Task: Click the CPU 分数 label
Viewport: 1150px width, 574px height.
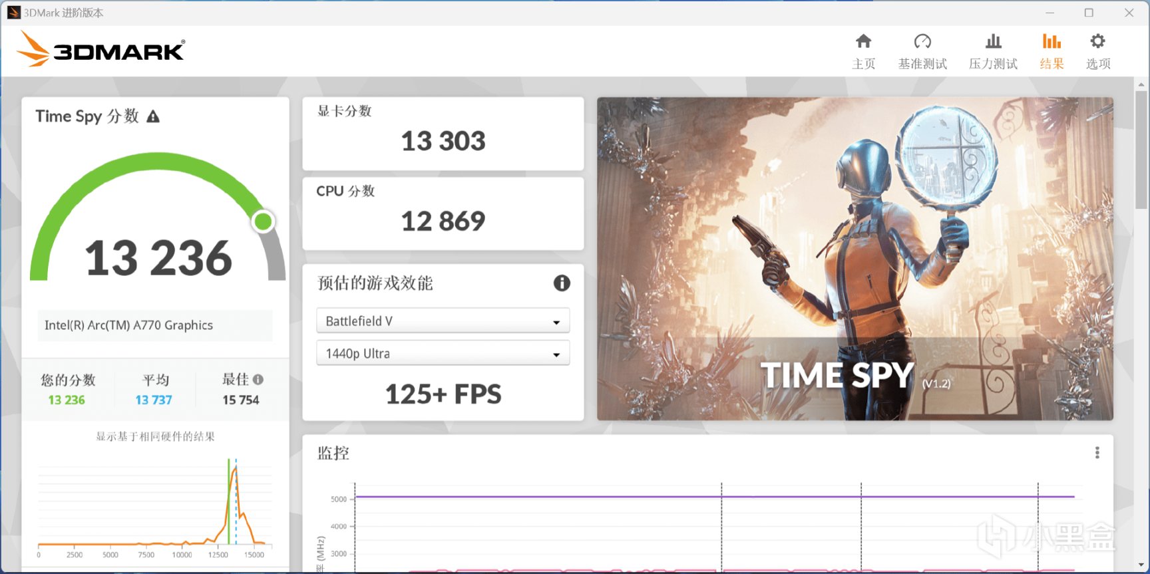Action: [345, 192]
